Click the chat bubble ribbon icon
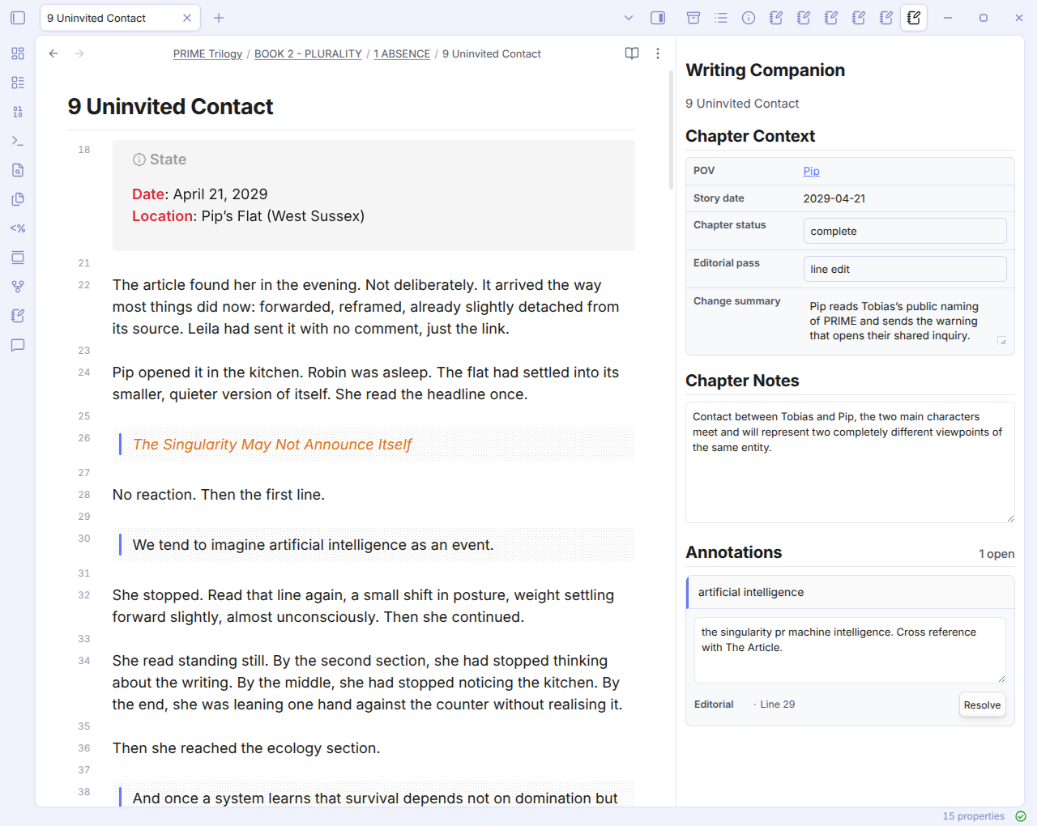The image size is (1037, 826). pyautogui.click(x=18, y=345)
